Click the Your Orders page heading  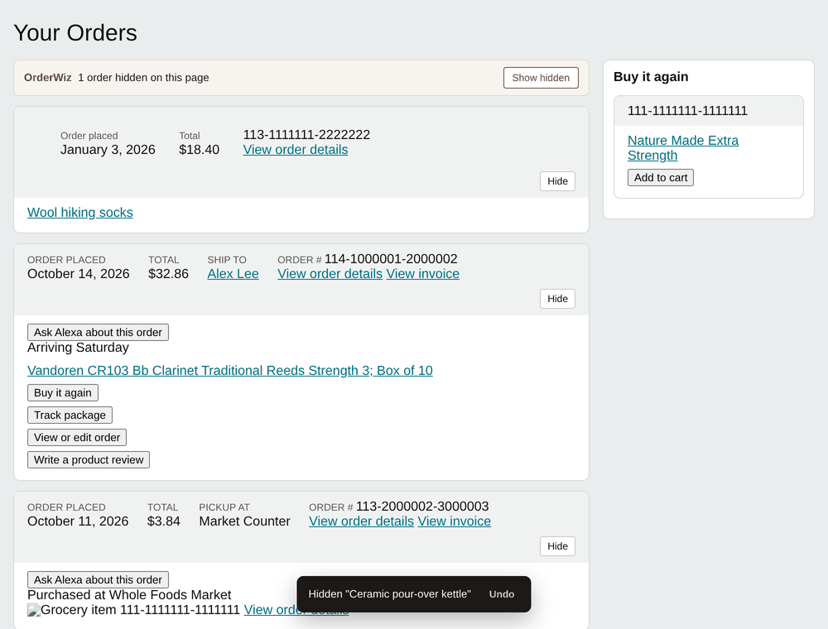tap(75, 33)
